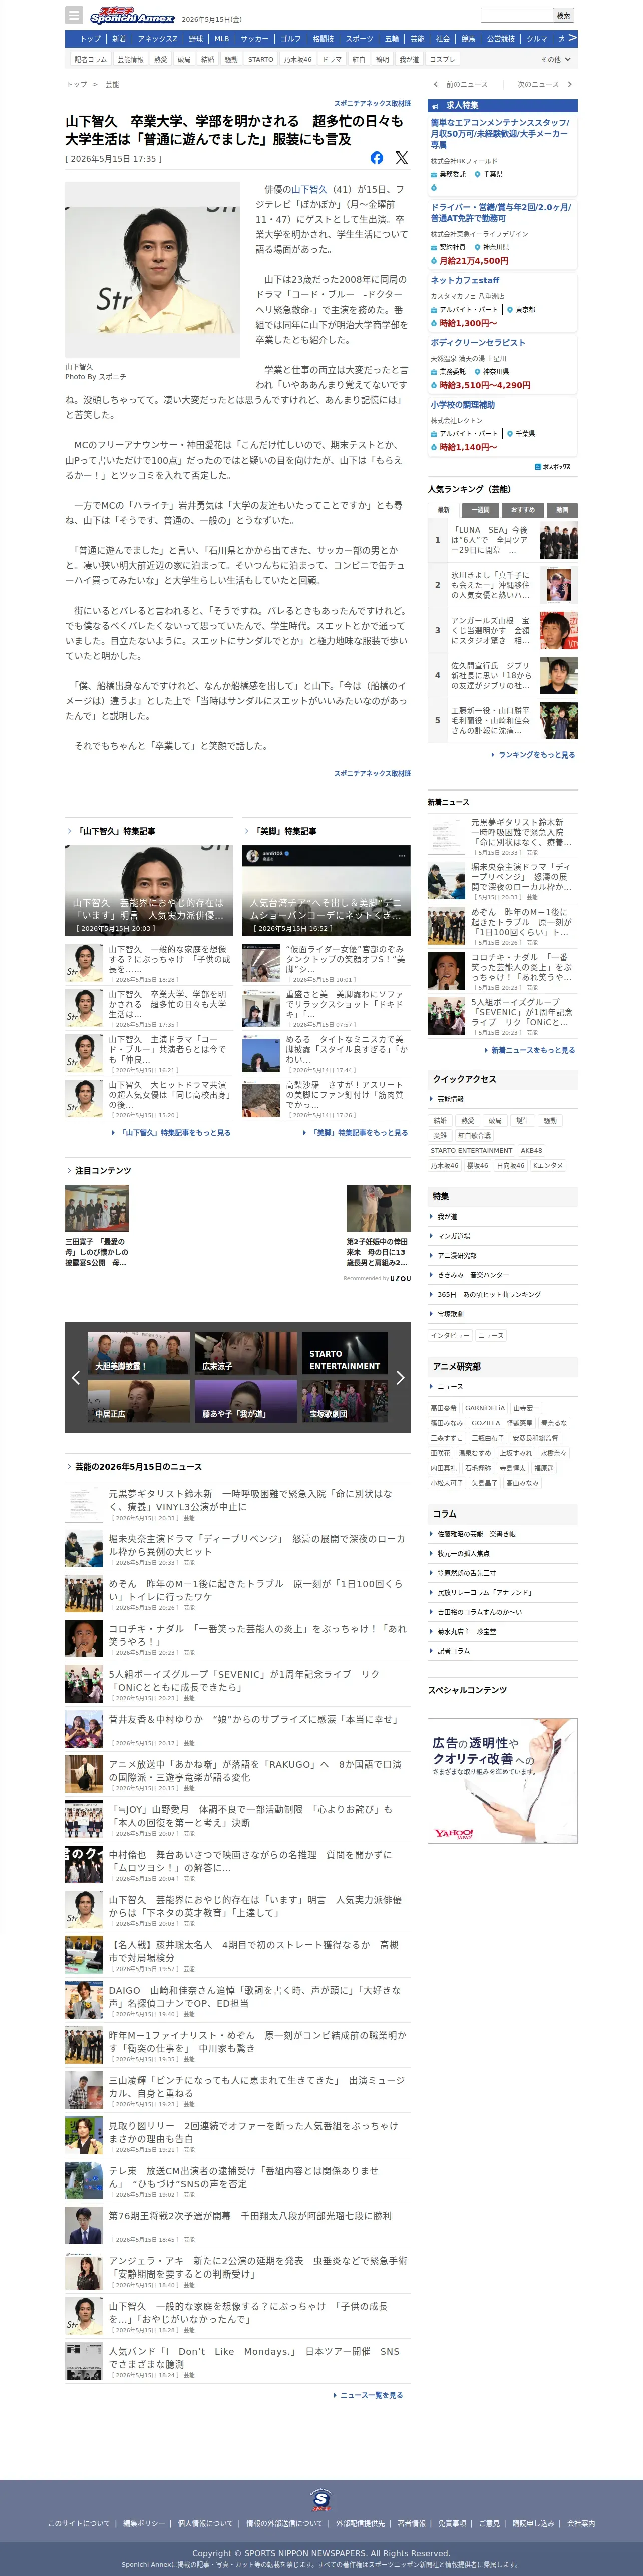Share article on Facebook
643x2576 pixels.
click(x=377, y=157)
